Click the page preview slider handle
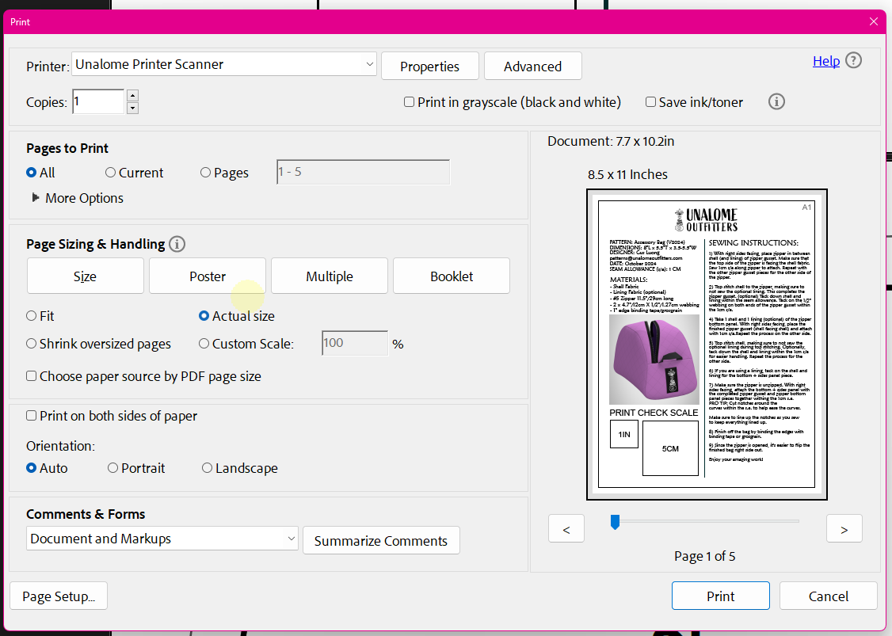The height and width of the screenshot is (636, 892). click(x=614, y=521)
